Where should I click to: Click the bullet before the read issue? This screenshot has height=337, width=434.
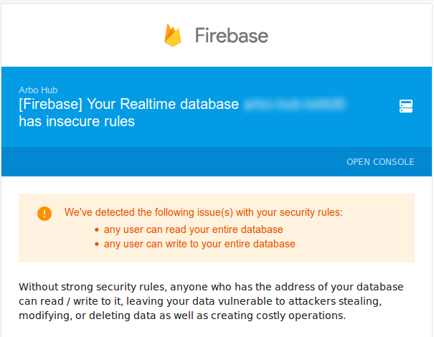click(97, 229)
